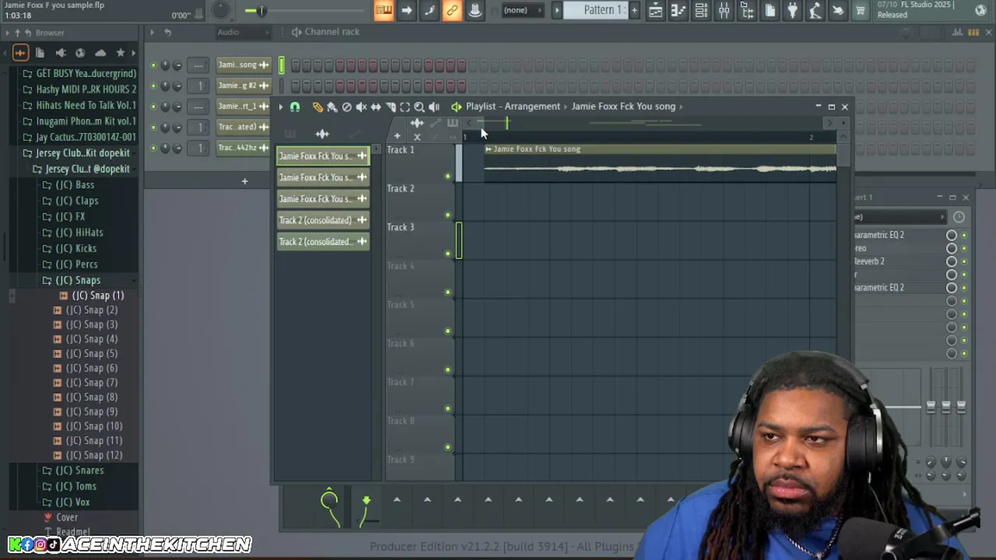Open the Playlist view from top toolbar
Image resolution: width=996 pixels, height=560 pixels.
click(655, 10)
